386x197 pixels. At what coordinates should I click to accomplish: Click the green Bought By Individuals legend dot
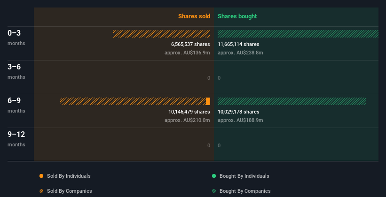click(214, 176)
